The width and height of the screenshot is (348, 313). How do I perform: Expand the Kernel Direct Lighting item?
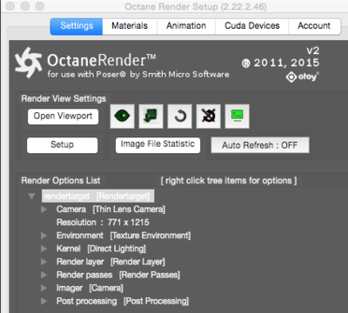pos(44,249)
